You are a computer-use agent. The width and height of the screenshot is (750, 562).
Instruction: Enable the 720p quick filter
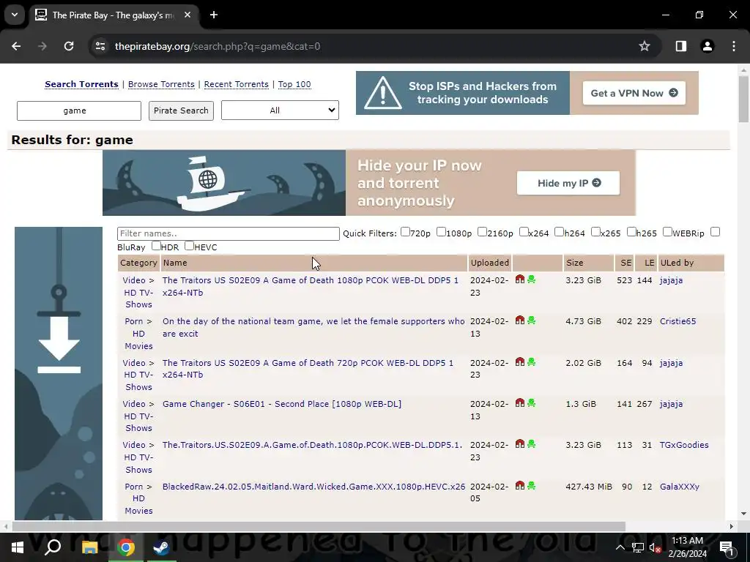pos(405,232)
